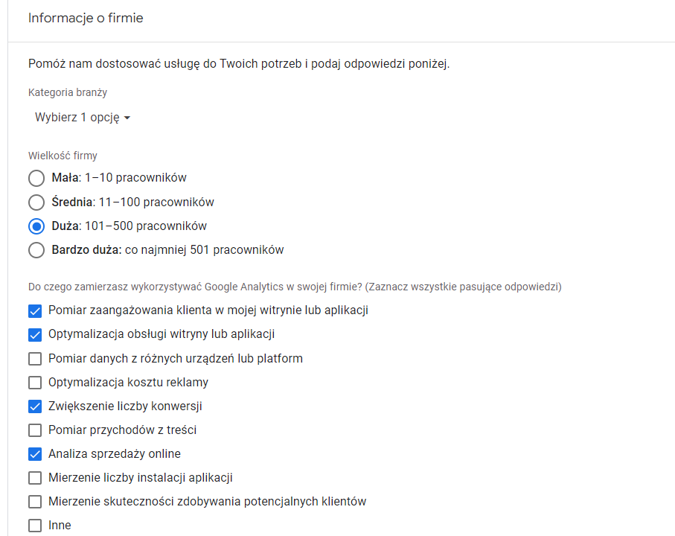Viewport: 675px width, 536px height.
Task: Select the "Średnia: 11–100 pracowników" option
Action: click(x=36, y=202)
